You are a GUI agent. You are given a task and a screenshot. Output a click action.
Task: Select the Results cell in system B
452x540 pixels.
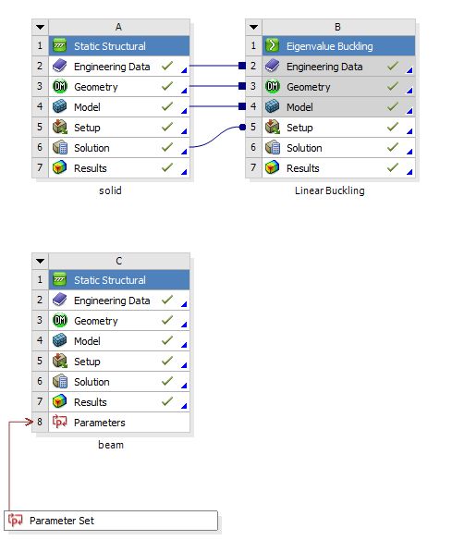[x=338, y=167]
